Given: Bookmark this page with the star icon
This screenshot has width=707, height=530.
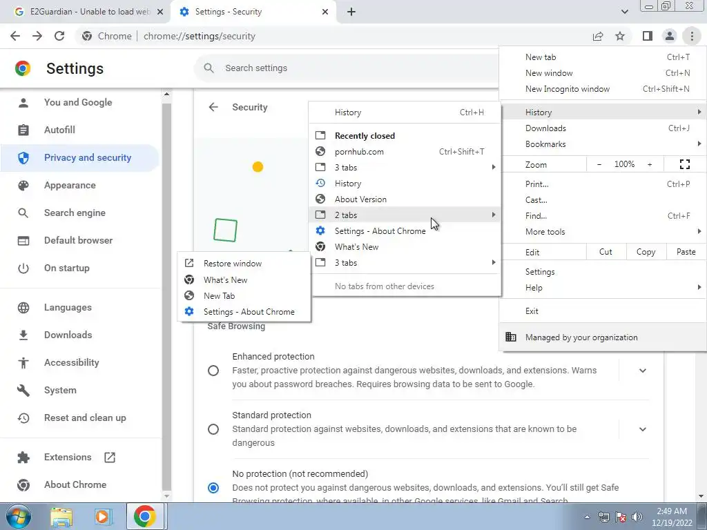Looking at the screenshot, I should (620, 36).
